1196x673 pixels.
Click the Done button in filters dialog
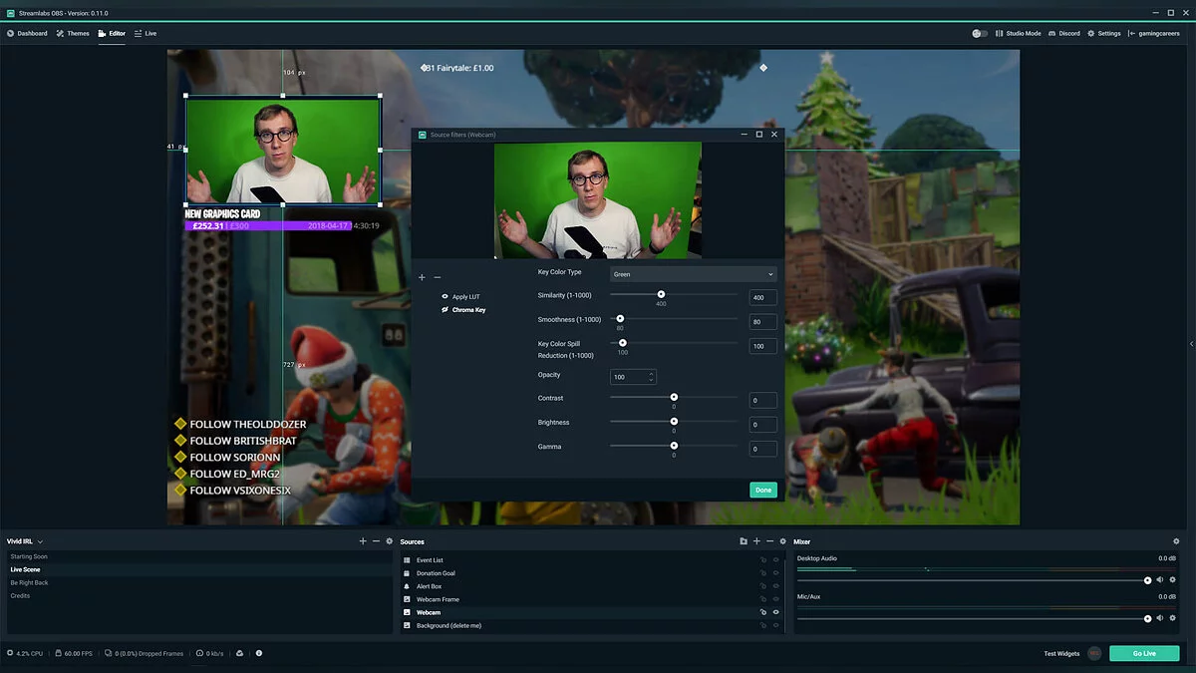coord(762,490)
